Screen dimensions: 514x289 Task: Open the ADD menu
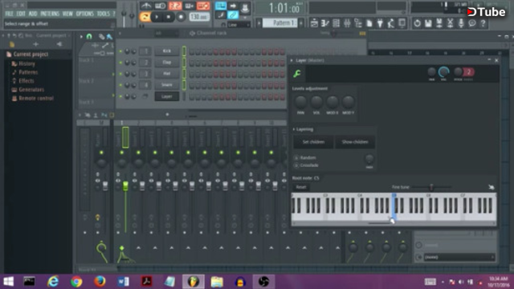[33, 14]
